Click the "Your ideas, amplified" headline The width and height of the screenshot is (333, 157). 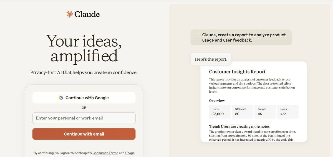[84, 48]
